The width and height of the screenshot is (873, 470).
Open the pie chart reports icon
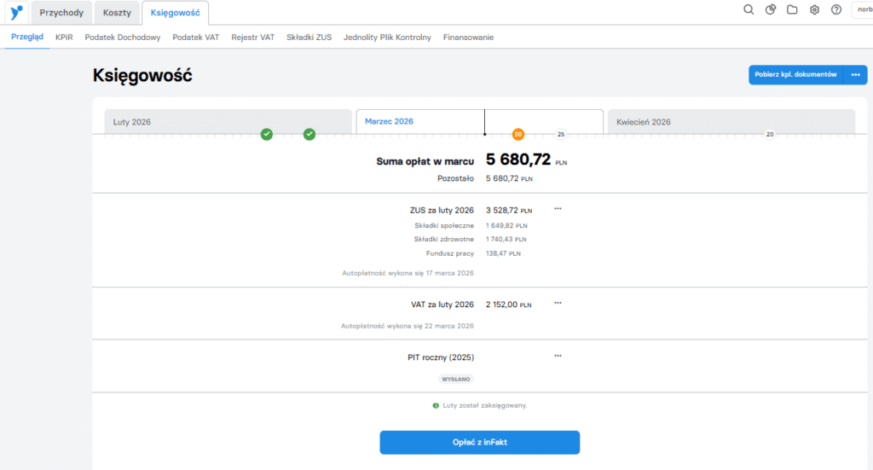pos(771,9)
